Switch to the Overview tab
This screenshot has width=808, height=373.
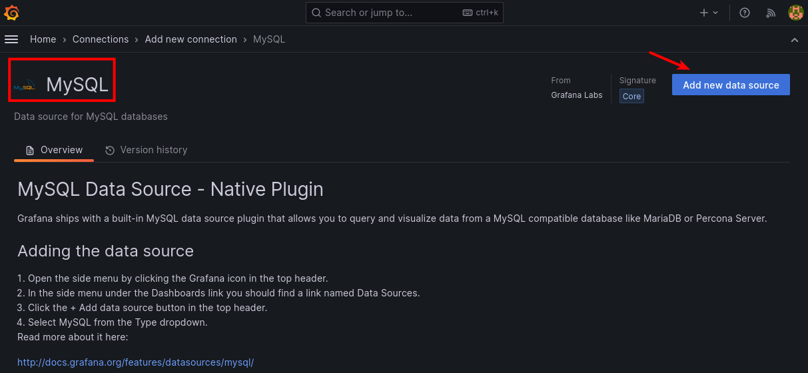54,150
